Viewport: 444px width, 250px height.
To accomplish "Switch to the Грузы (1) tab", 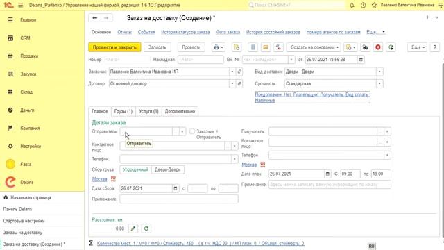I will tap(123, 111).
